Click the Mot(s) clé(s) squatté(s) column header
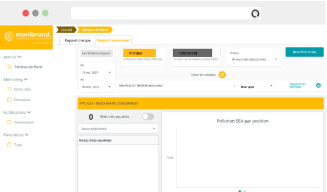The image size is (327, 192). pos(118,140)
